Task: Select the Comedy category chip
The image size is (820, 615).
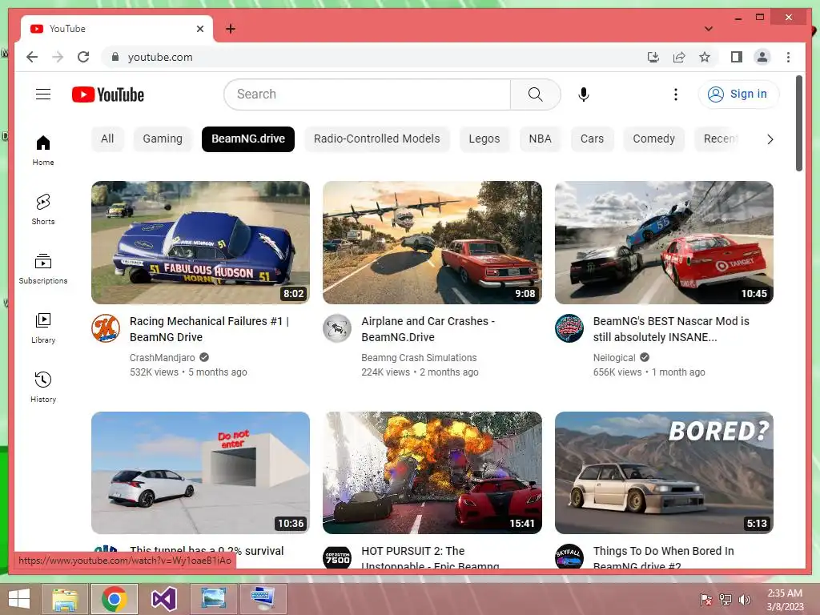Action: (x=653, y=139)
